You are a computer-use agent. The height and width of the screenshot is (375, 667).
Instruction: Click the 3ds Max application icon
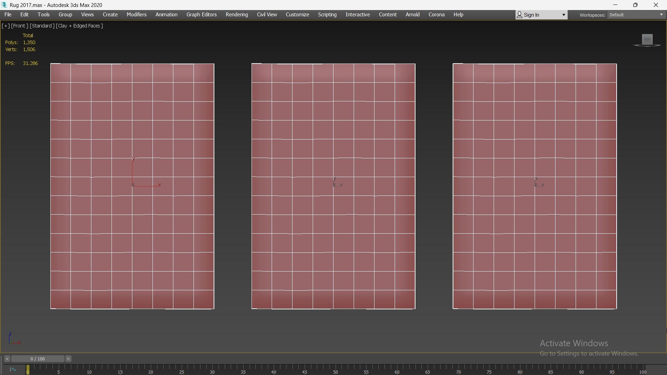coord(4,5)
